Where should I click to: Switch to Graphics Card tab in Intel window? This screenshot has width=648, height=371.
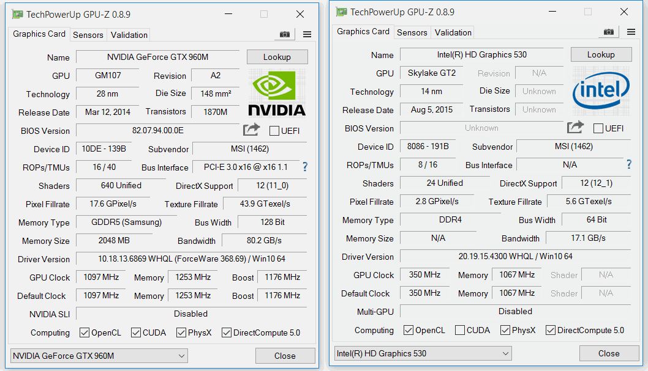[x=363, y=31]
